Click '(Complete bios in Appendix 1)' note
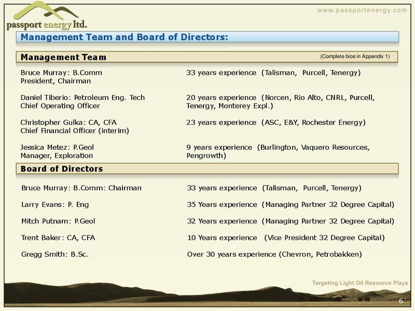This screenshot has width=415, height=311. coord(355,56)
